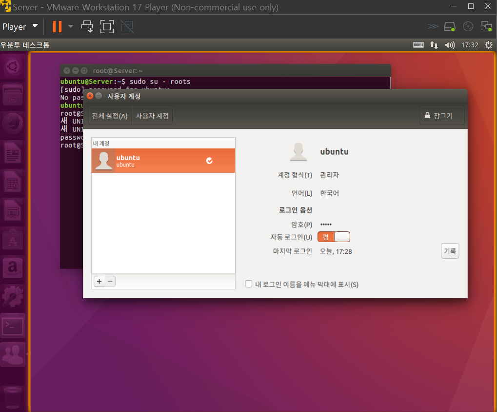Edit the ubuntu full name field

click(x=334, y=152)
